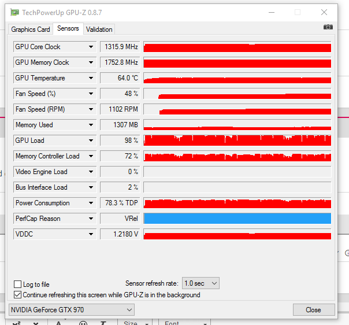
Task: Open the Video Engine Load dropdown
Action: tap(91, 172)
